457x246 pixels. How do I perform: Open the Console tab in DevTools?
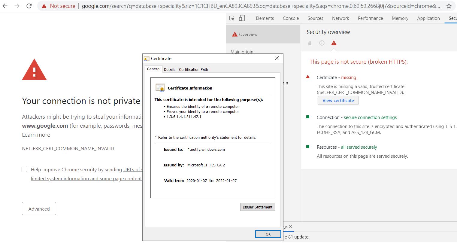tap(291, 18)
